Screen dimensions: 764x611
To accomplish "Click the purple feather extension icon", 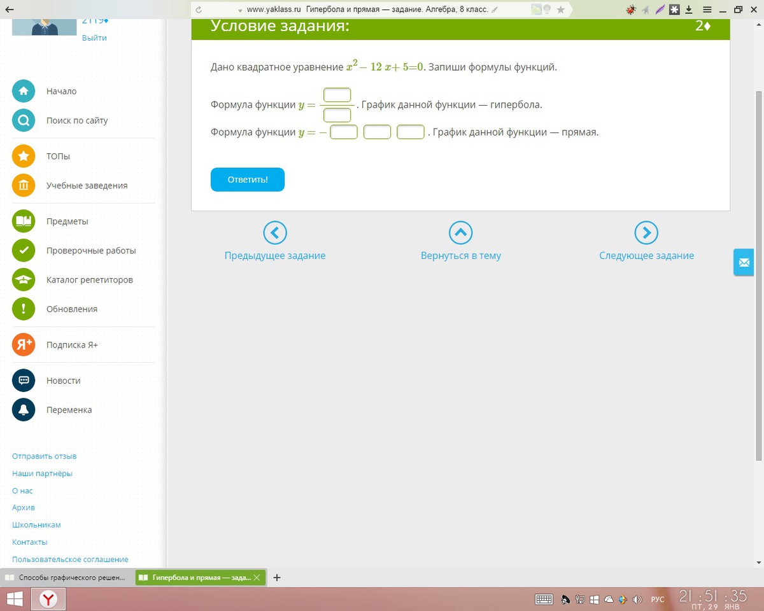I will click(660, 10).
